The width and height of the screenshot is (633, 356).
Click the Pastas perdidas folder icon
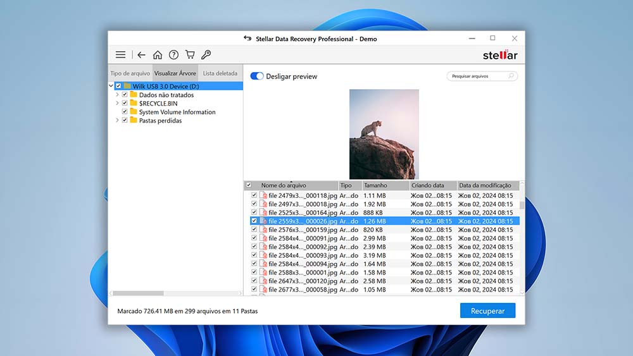(134, 120)
